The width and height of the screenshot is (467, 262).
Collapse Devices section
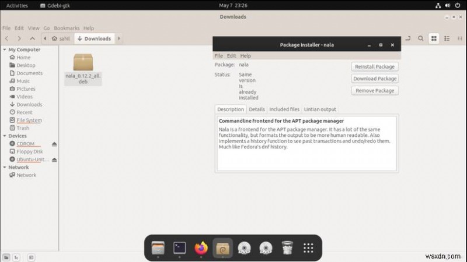click(5, 136)
